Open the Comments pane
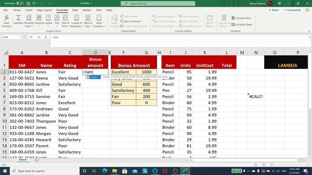The height and width of the screenshot is (175, 312). click(292, 10)
